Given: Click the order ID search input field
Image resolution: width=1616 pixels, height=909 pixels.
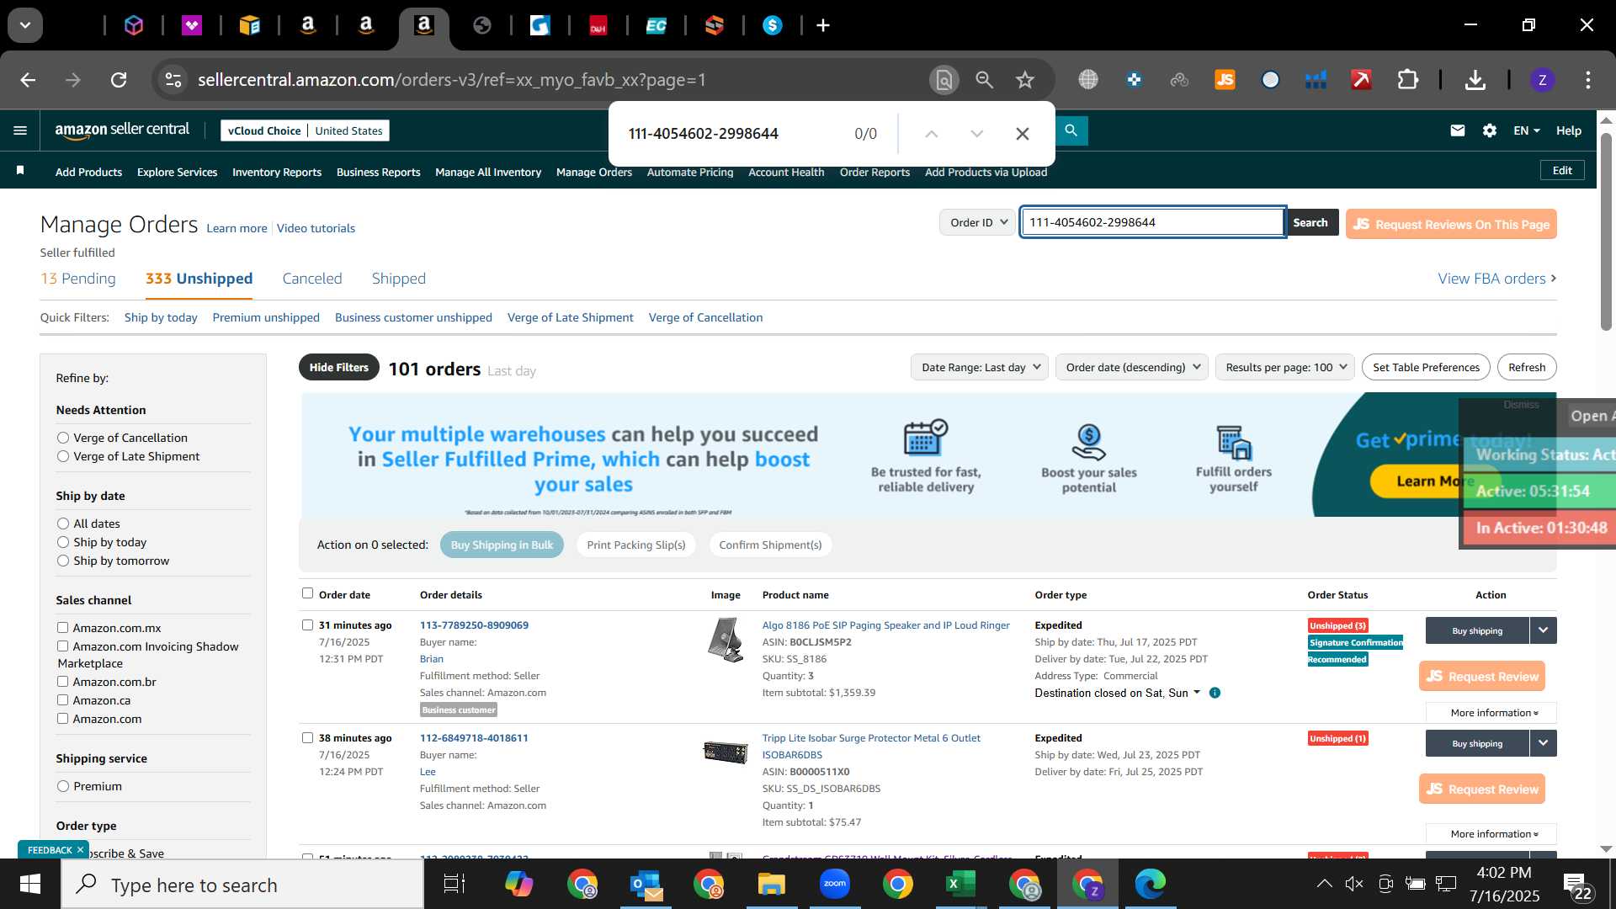Looking at the screenshot, I should point(1152,222).
